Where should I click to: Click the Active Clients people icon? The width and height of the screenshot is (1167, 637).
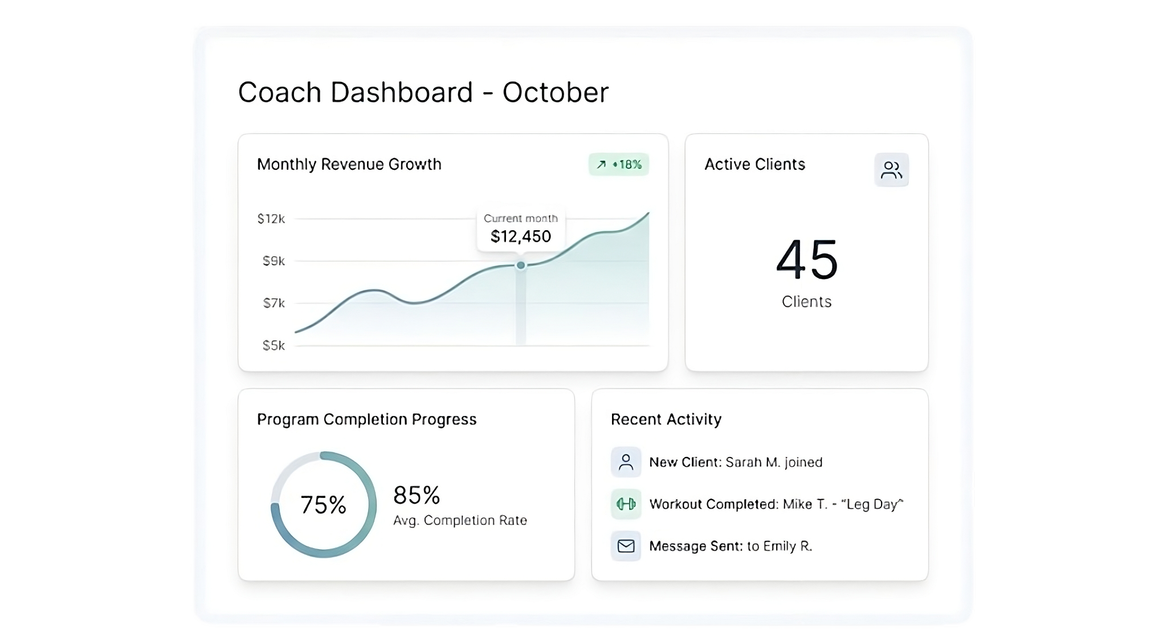point(892,169)
